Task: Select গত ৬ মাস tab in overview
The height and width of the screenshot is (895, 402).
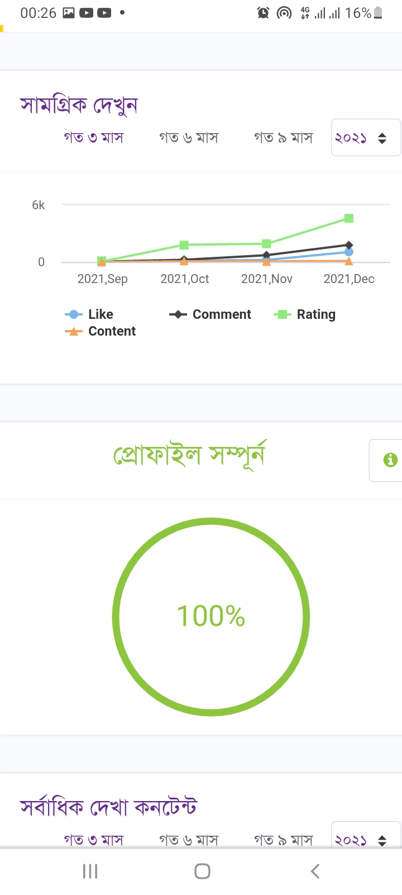Action: 189,138
